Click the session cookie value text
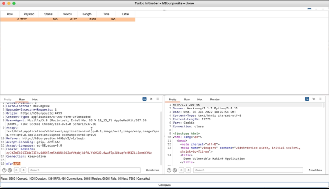 click(x=79, y=153)
